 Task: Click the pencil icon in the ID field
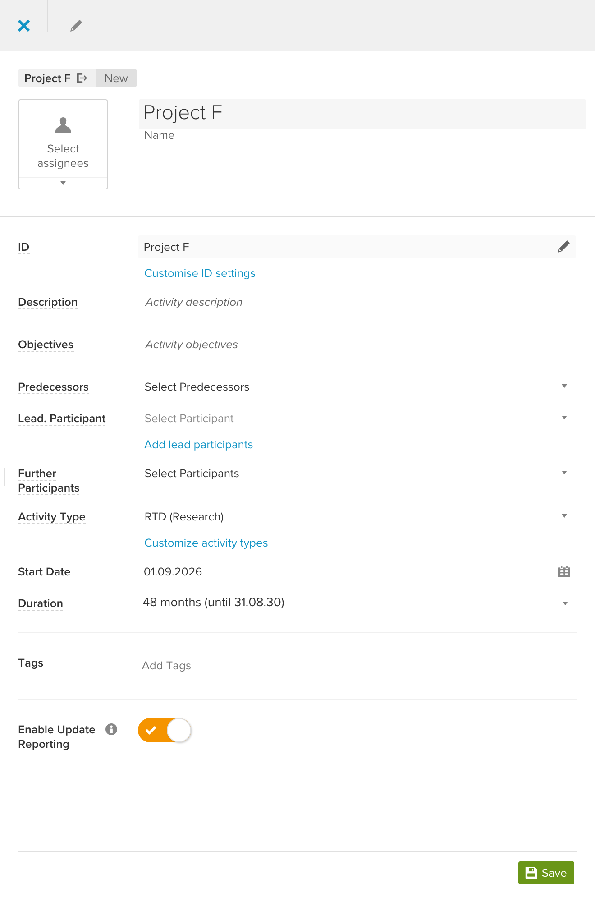pos(563,247)
